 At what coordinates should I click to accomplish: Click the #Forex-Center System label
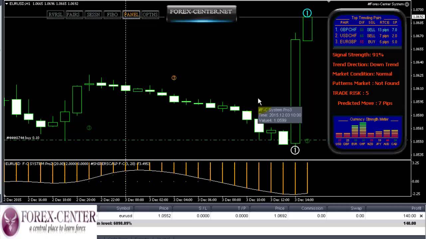click(385, 4)
